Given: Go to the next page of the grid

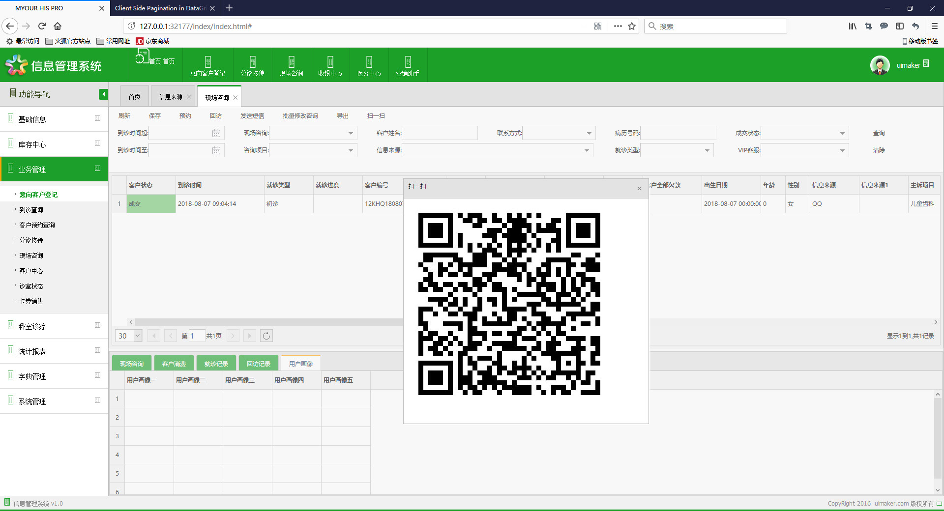Looking at the screenshot, I should [x=233, y=336].
